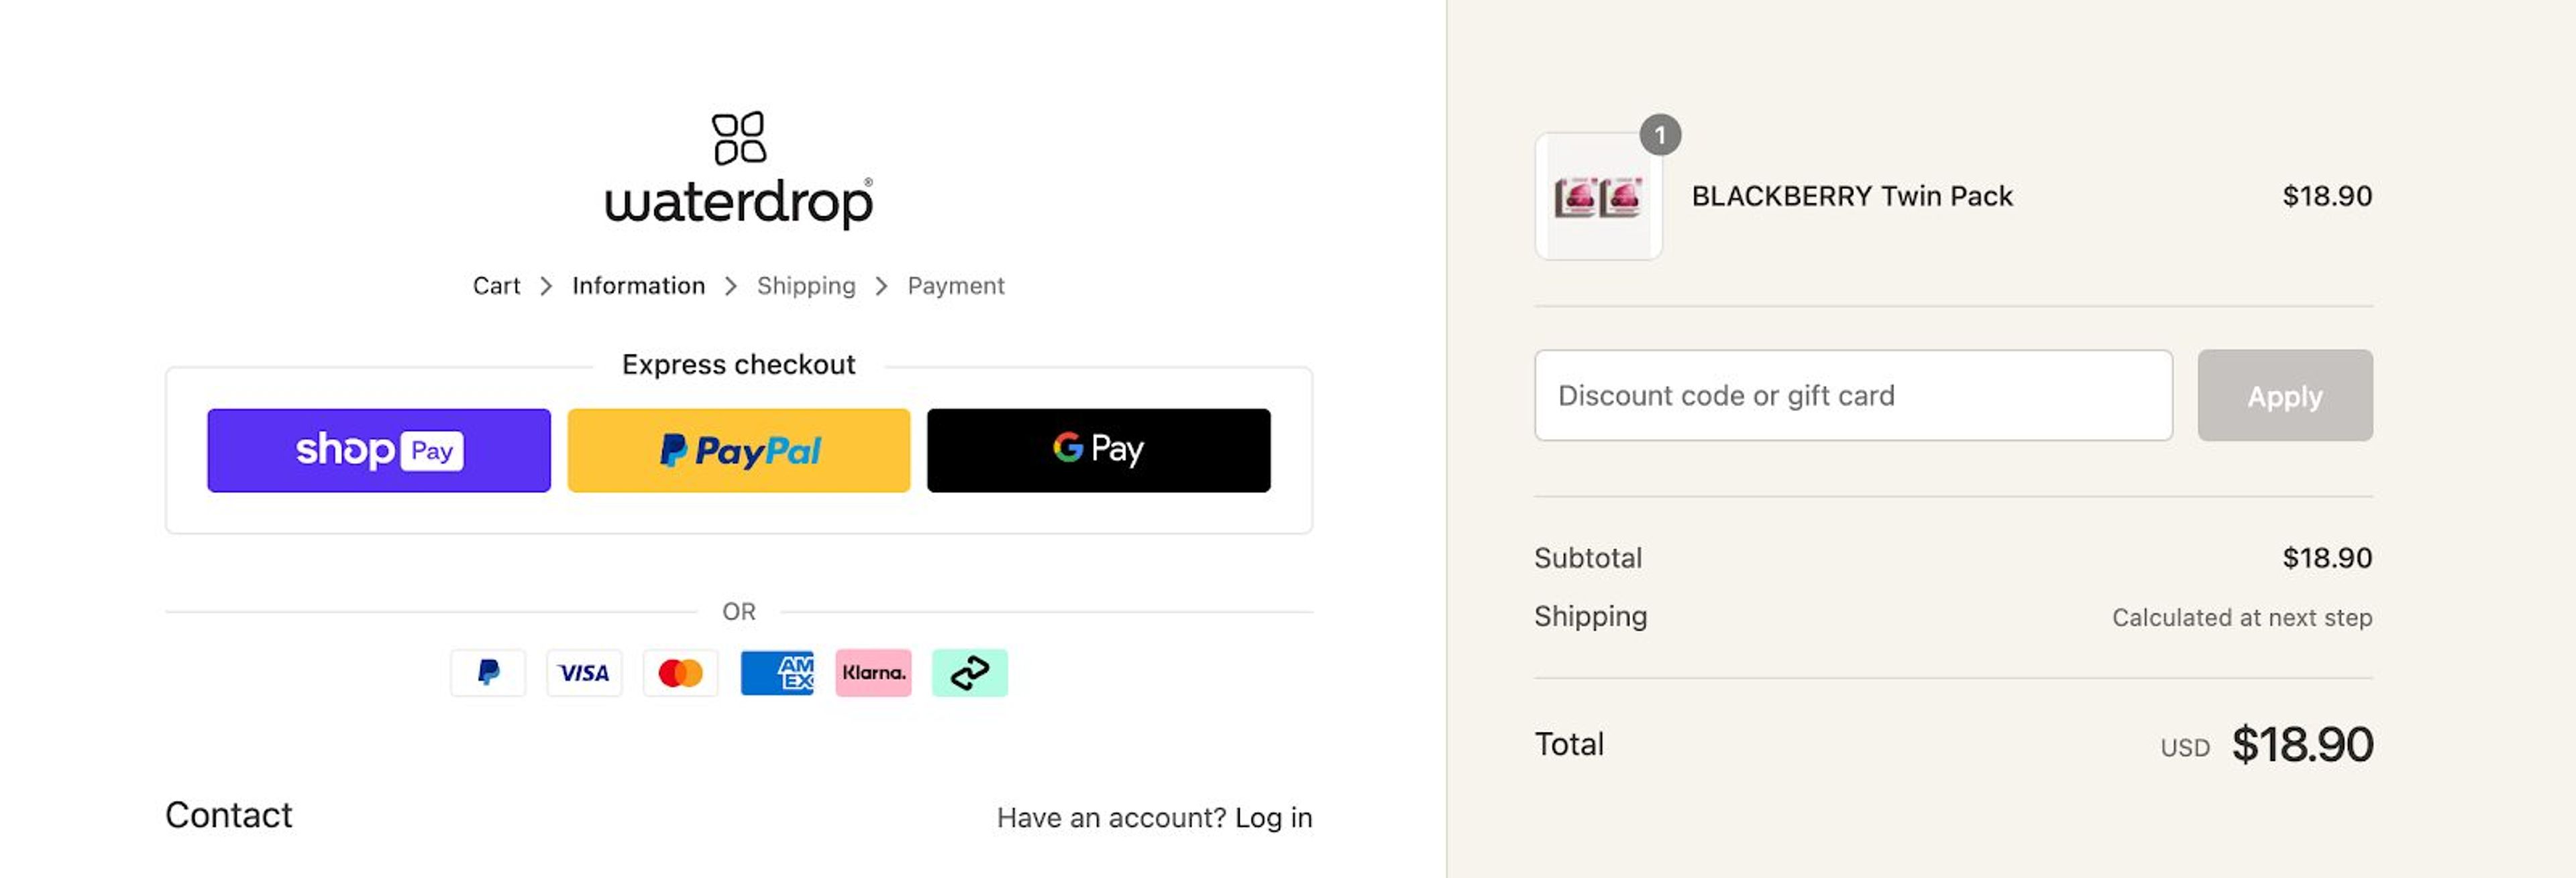Return to the Information step
2576x878 pixels.
[637, 286]
